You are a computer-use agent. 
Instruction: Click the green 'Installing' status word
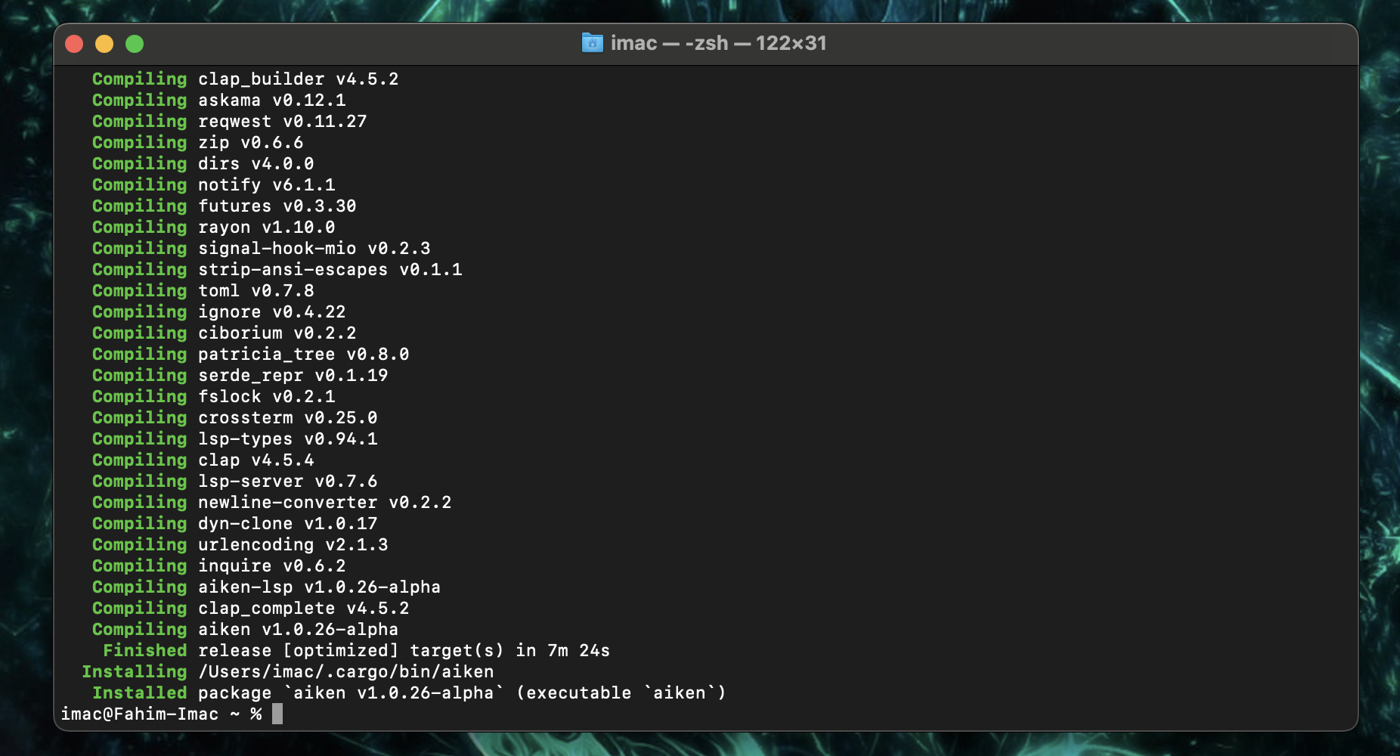click(134, 671)
